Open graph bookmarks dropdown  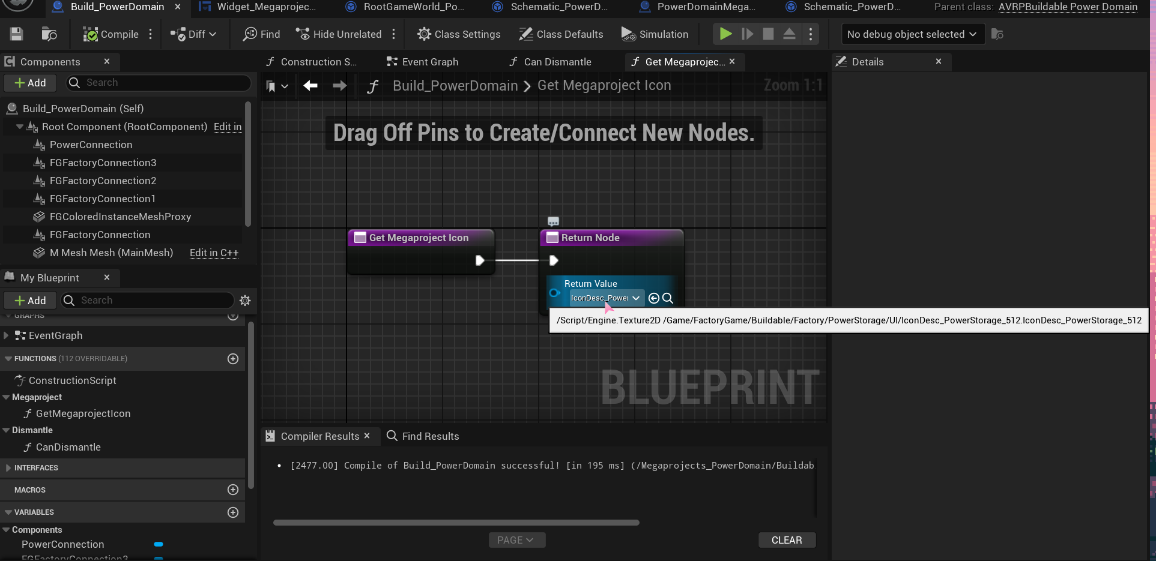[x=277, y=86]
